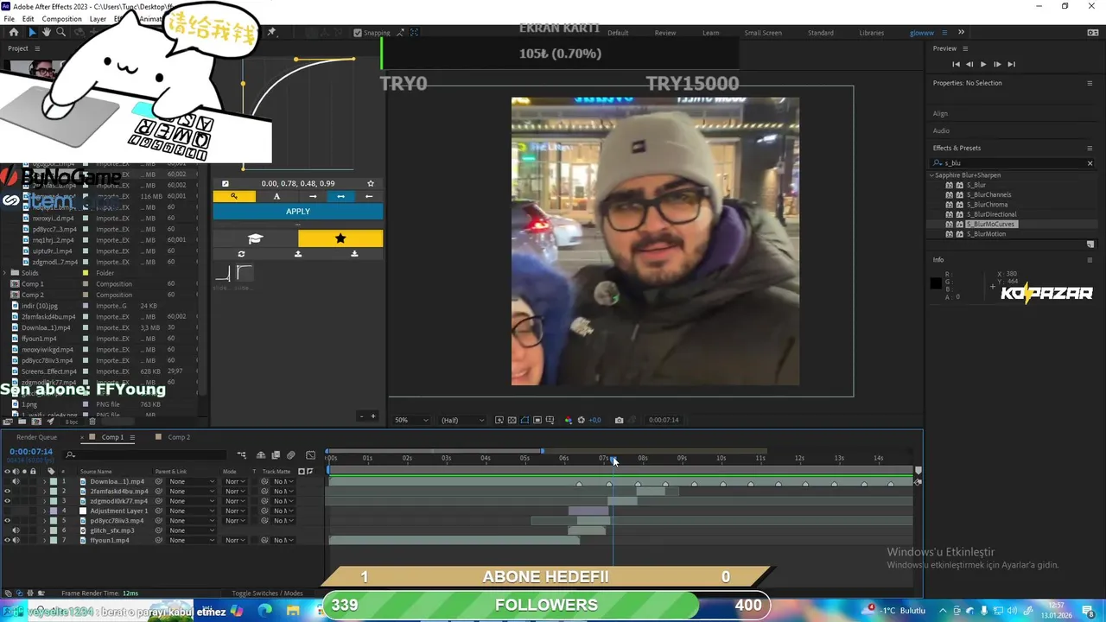The image size is (1106, 622).
Task: Click the Reset Exposure icon in the viewer
Action: tap(581, 420)
